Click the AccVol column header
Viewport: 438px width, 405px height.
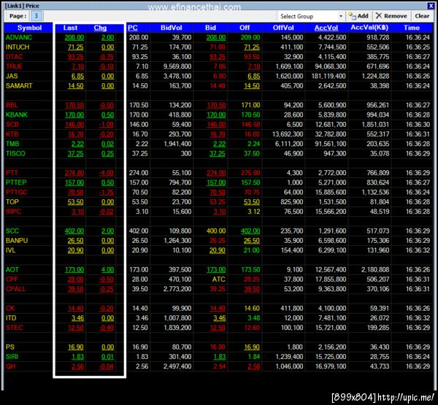coord(326,28)
